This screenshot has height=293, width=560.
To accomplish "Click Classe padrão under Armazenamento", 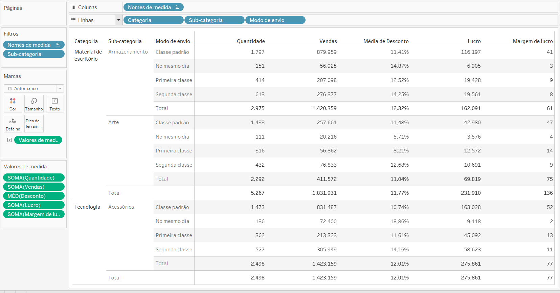I will click(x=172, y=52).
